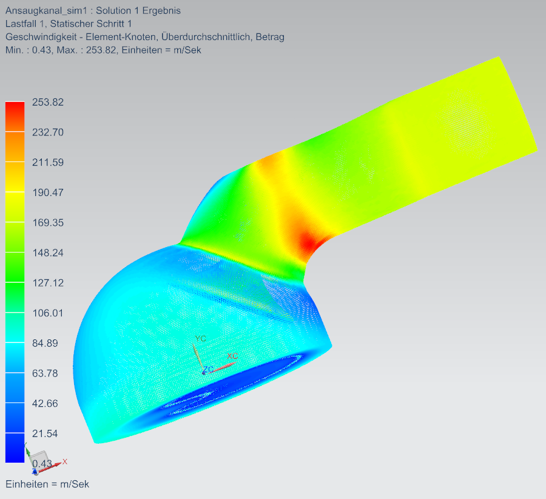Click the Lastfall 1, Statischer Schritt 1 line

69,24
